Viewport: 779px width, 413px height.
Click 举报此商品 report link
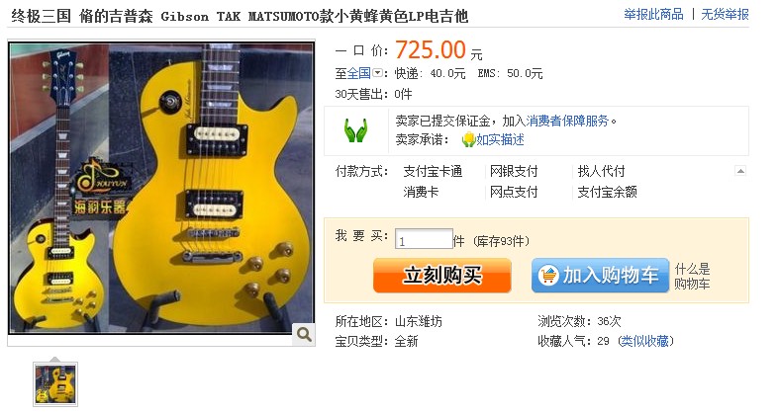[x=653, y=15]
